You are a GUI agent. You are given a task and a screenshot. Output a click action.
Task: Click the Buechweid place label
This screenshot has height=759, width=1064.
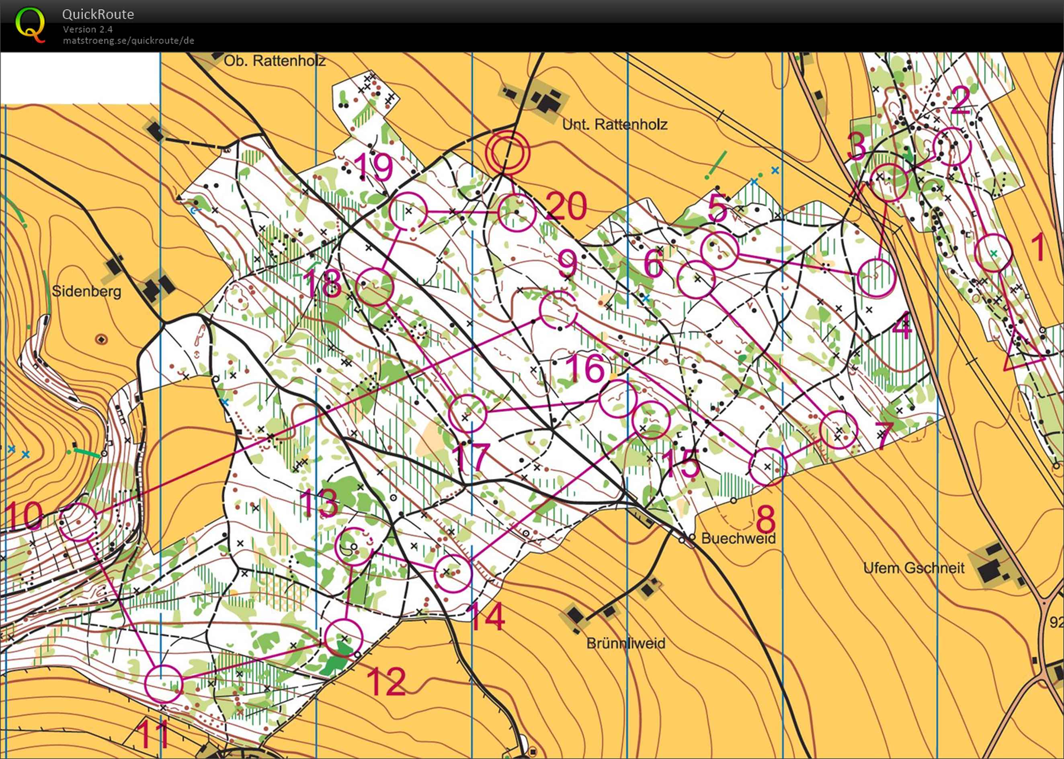[738, 538]
